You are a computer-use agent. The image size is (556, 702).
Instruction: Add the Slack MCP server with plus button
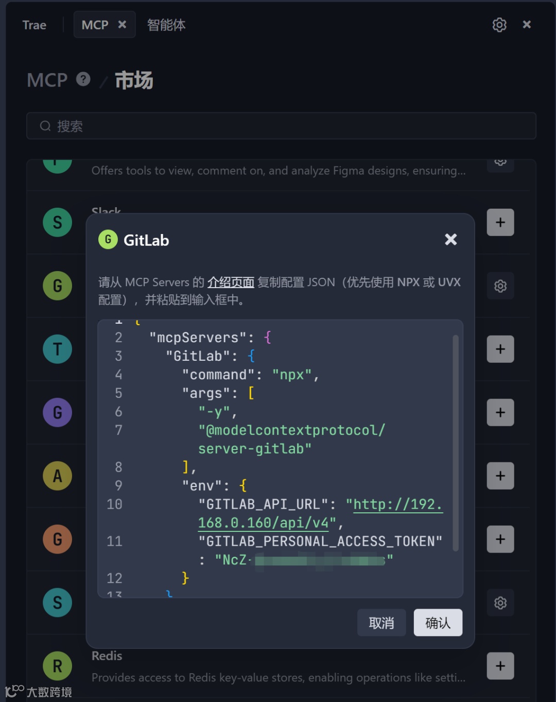pyautogui.click(x=500, y=222)
